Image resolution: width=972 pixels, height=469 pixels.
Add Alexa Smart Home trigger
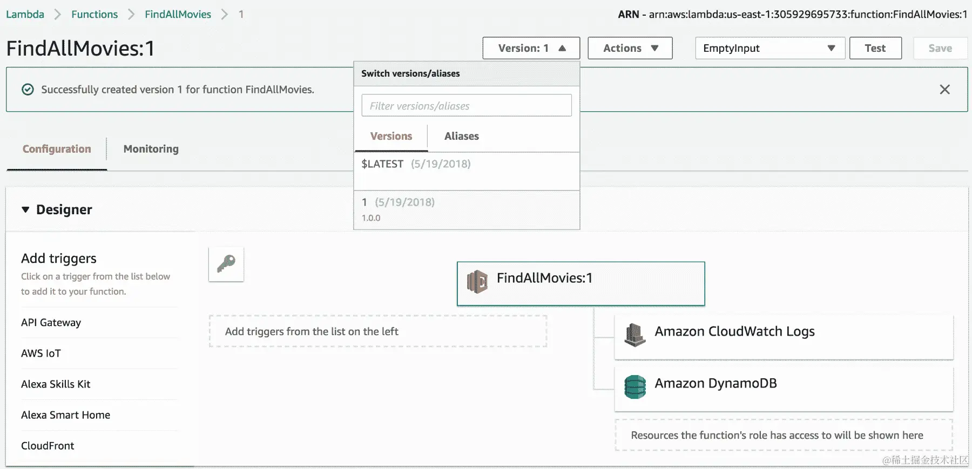65,414
